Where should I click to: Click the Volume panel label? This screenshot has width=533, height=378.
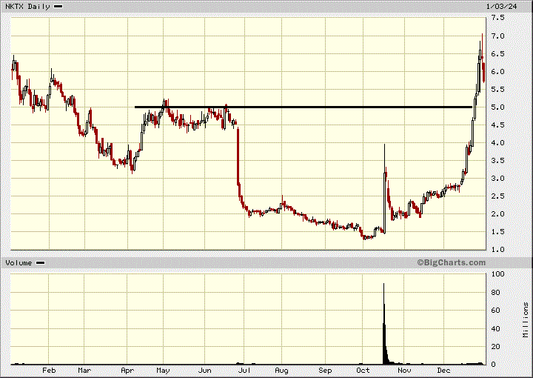tap(19, 262)
